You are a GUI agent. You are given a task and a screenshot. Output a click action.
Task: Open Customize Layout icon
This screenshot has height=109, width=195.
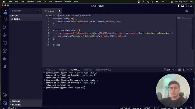(191, 6)
